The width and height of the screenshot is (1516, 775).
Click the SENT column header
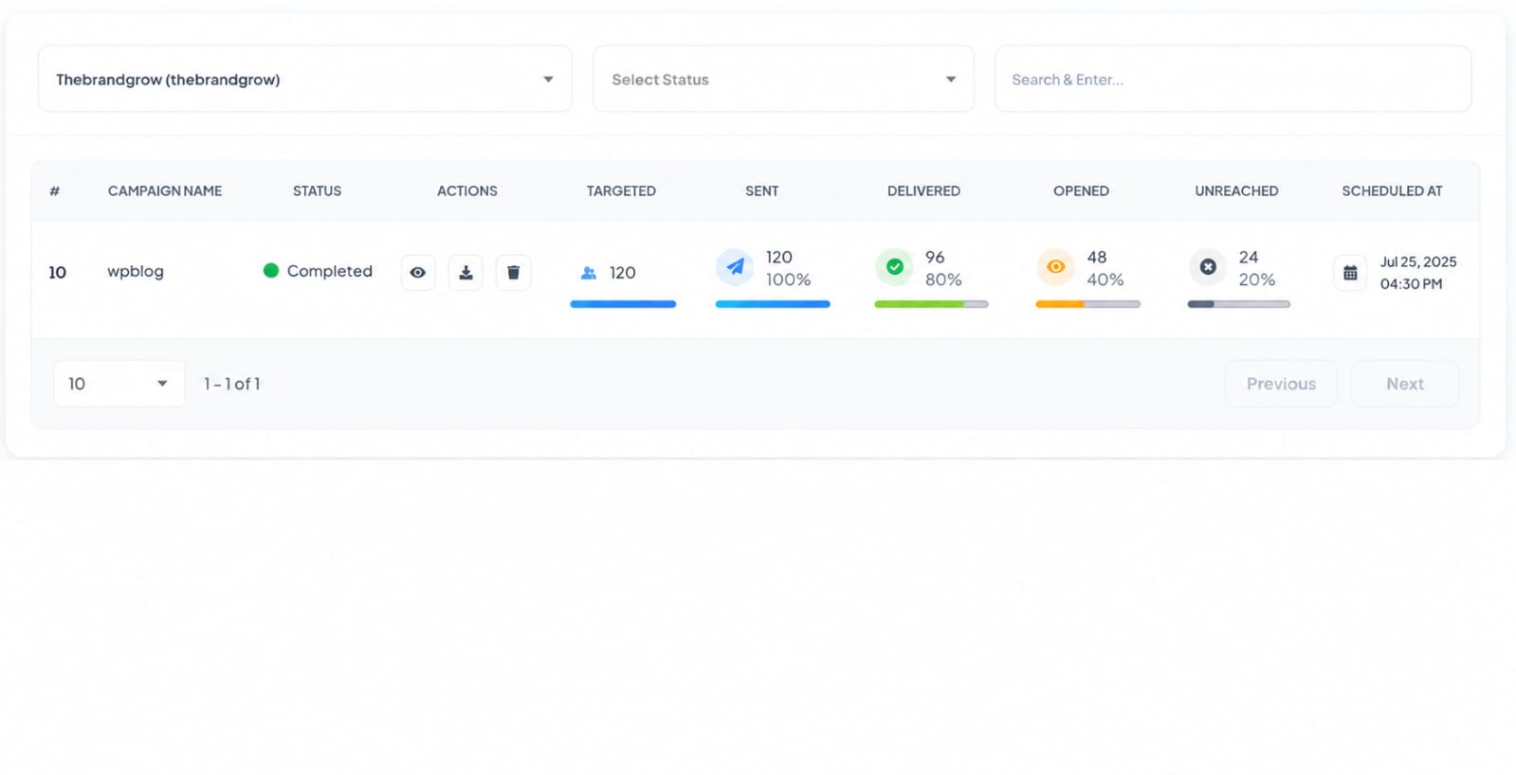(x=762, y=191)
